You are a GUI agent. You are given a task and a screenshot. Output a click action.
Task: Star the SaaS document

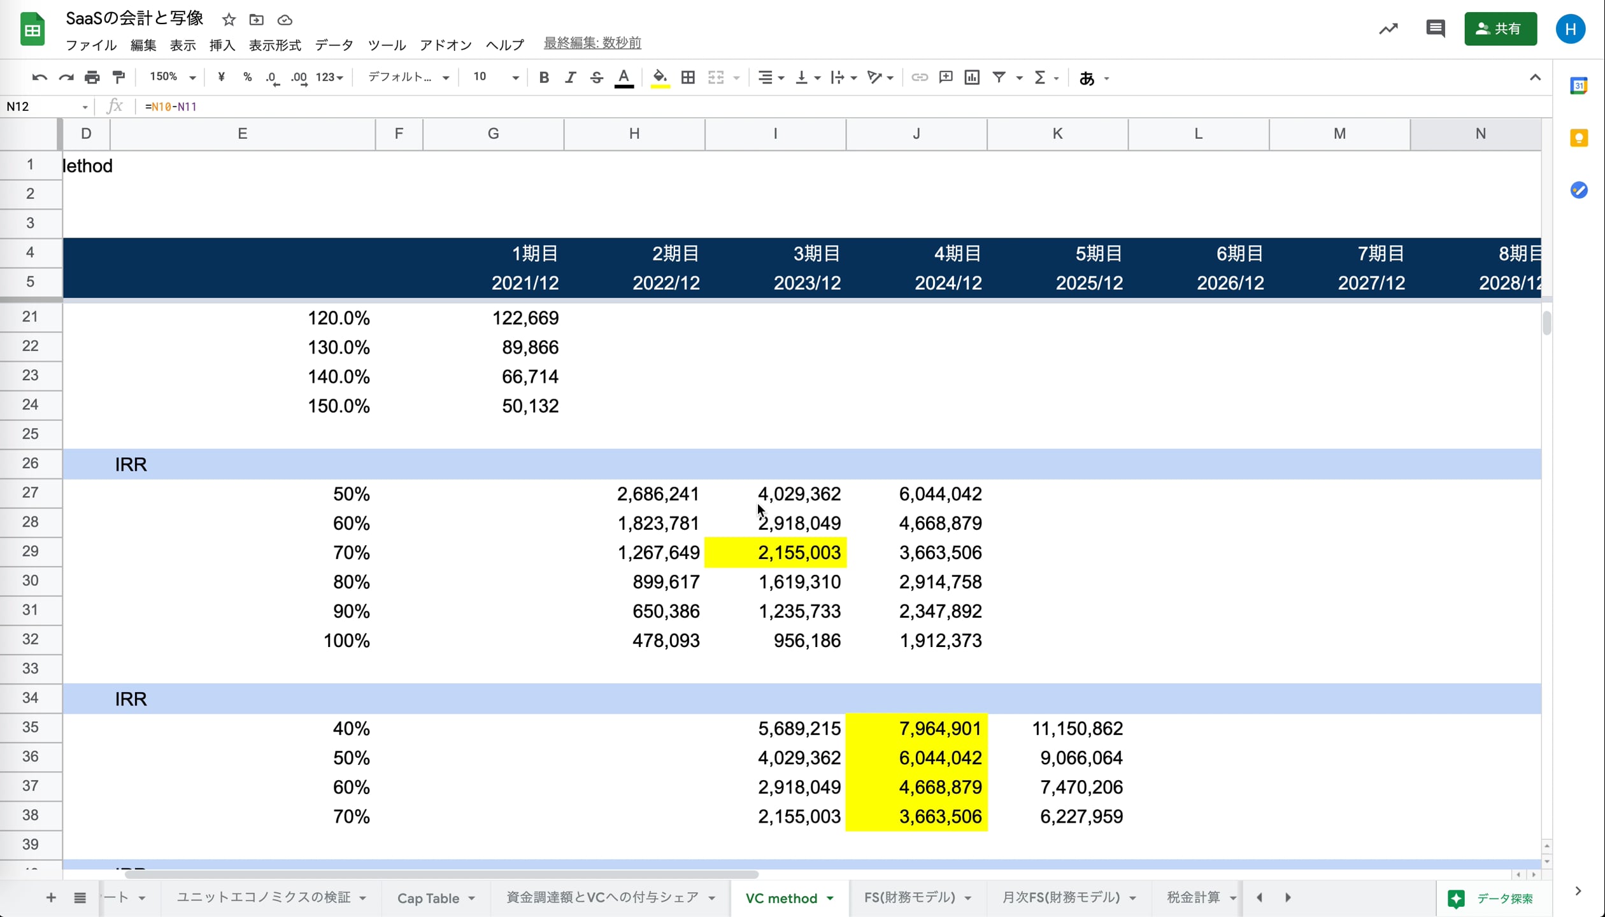coord(229,20)
